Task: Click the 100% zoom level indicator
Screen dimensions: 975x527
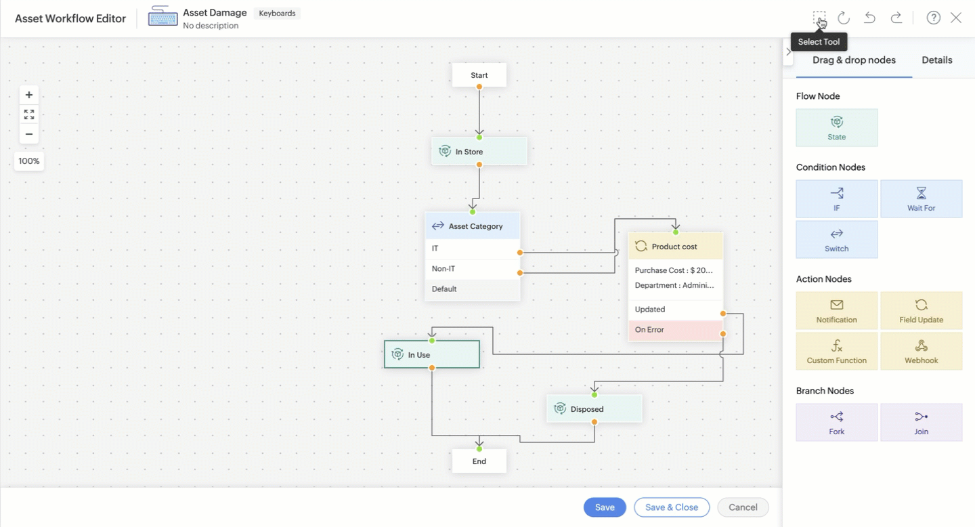Action: [x=29, y=161]
